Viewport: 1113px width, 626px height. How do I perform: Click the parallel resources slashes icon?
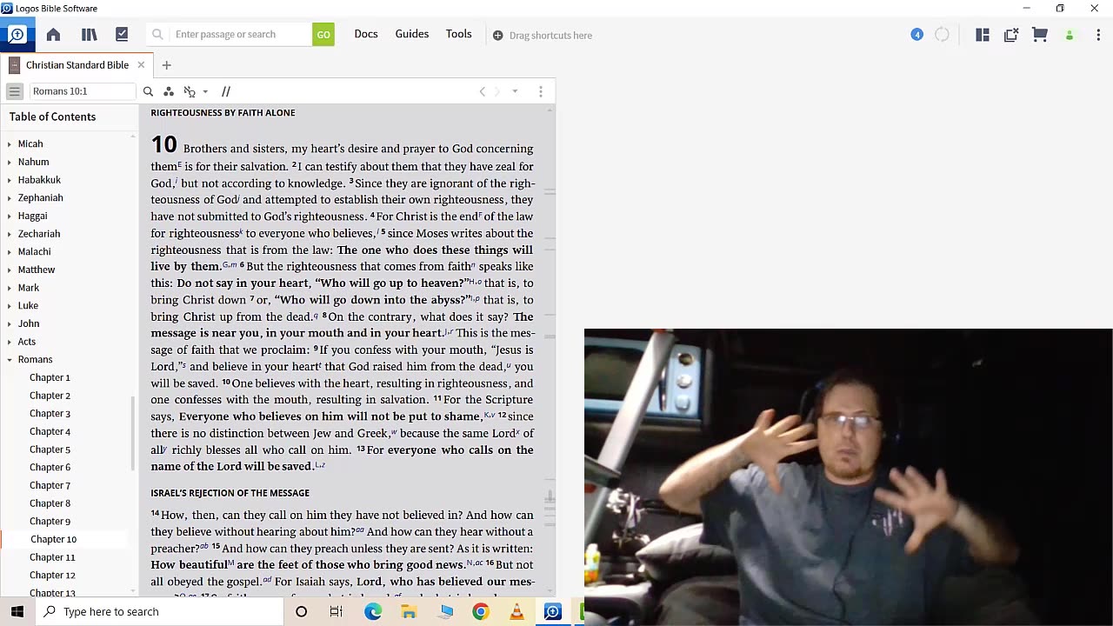coord(226,91)
